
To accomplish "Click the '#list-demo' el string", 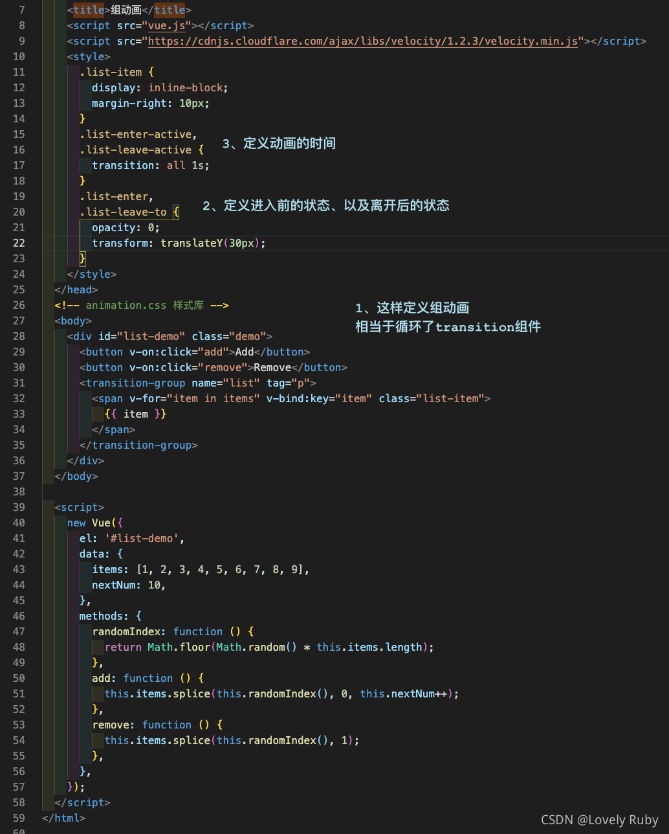I will [142, 538].
